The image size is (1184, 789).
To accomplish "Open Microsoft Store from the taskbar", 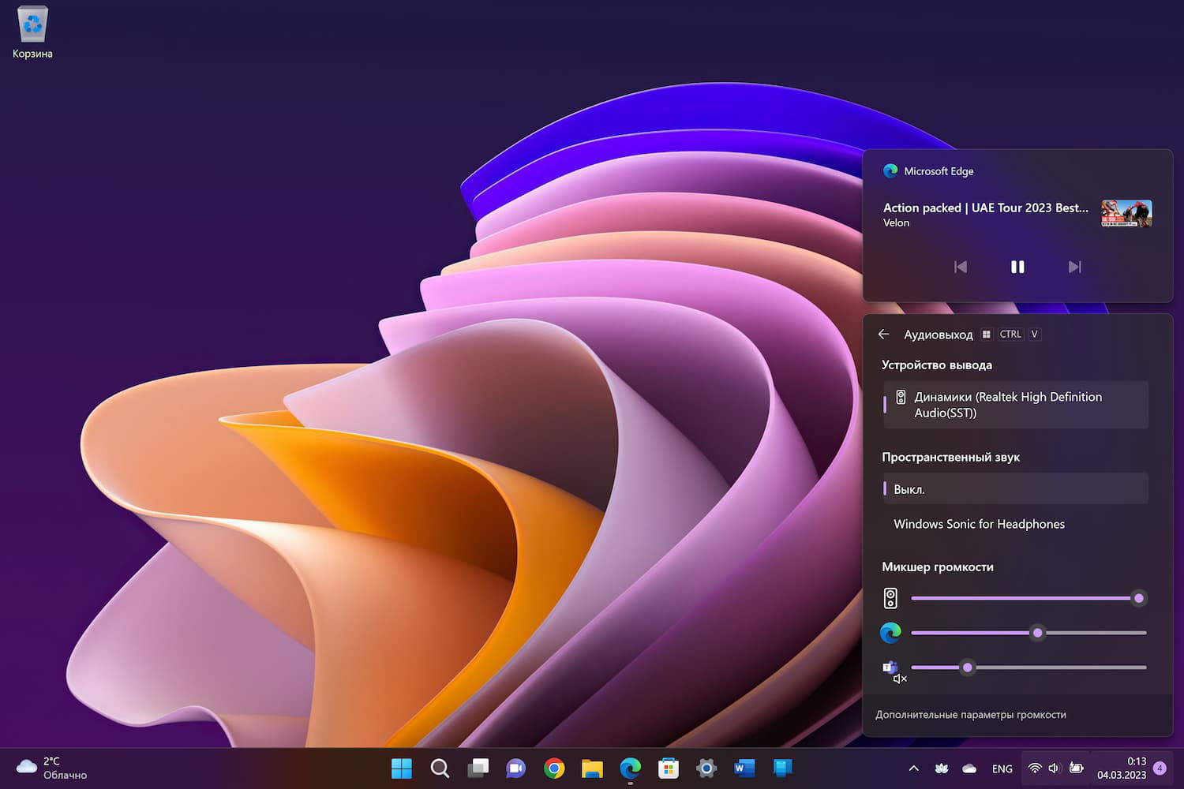I will click(668, 768).
